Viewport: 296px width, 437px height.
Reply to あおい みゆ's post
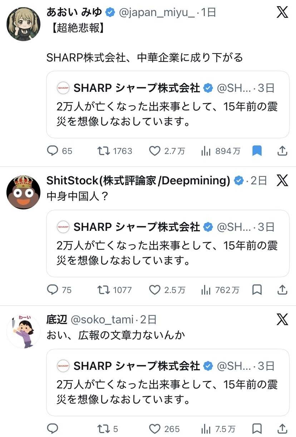[x=53, y=151]
